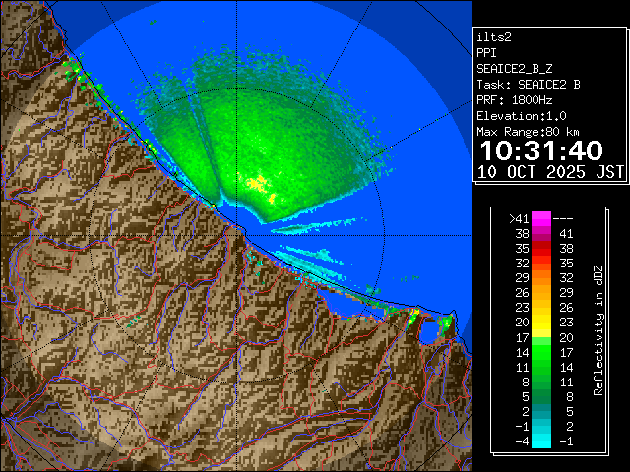The image size is (630, 472).
Task: Click the date 10 OCT 2025 JST
Action: (550, 172)
